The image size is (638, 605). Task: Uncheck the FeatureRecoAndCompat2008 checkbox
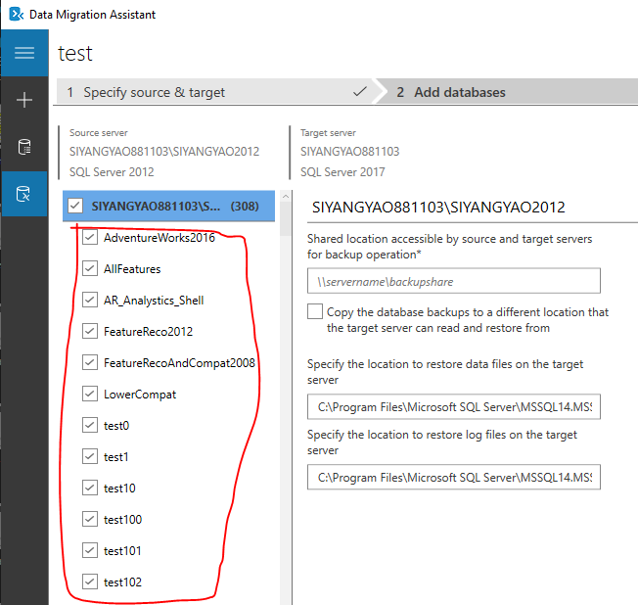89,362
